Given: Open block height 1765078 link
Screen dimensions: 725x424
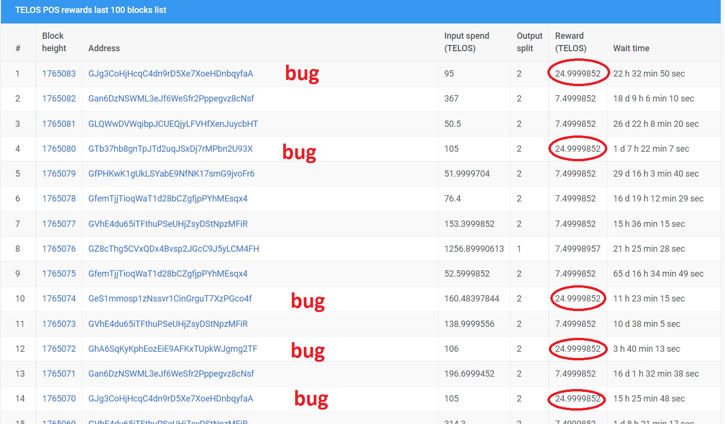Looking at the screenshot, I should tap(59, 199).
